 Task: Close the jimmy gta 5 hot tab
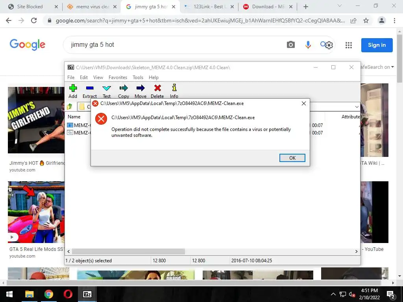point(174,7)
